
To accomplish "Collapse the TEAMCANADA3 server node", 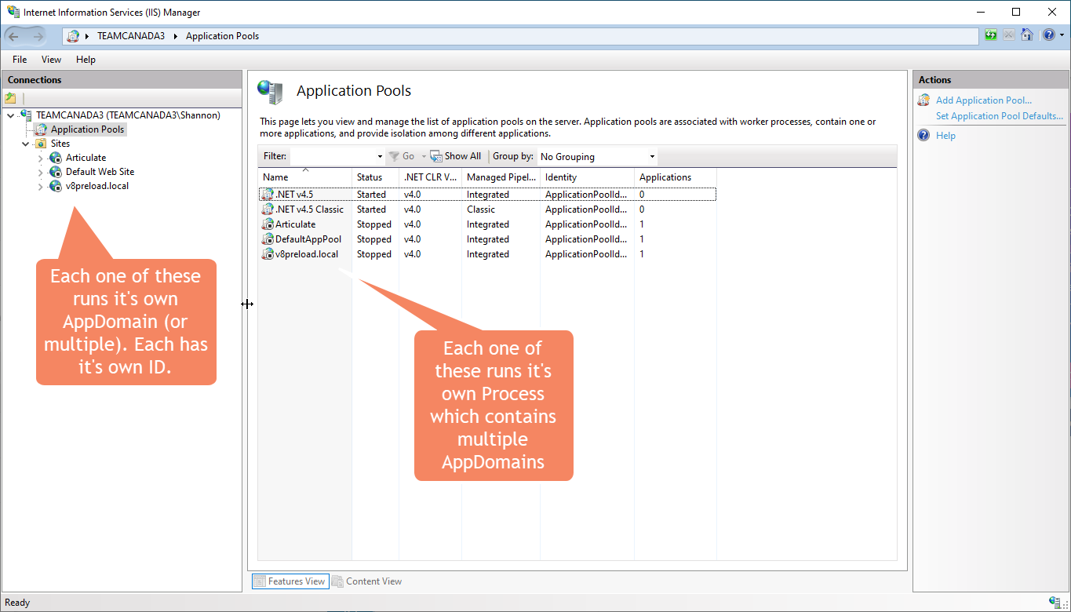I will (x=9, y=115).
